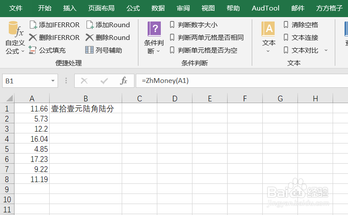This screenshot has height=215, width=348.
Task: Select column A header
Action: (x=32, y=98)
